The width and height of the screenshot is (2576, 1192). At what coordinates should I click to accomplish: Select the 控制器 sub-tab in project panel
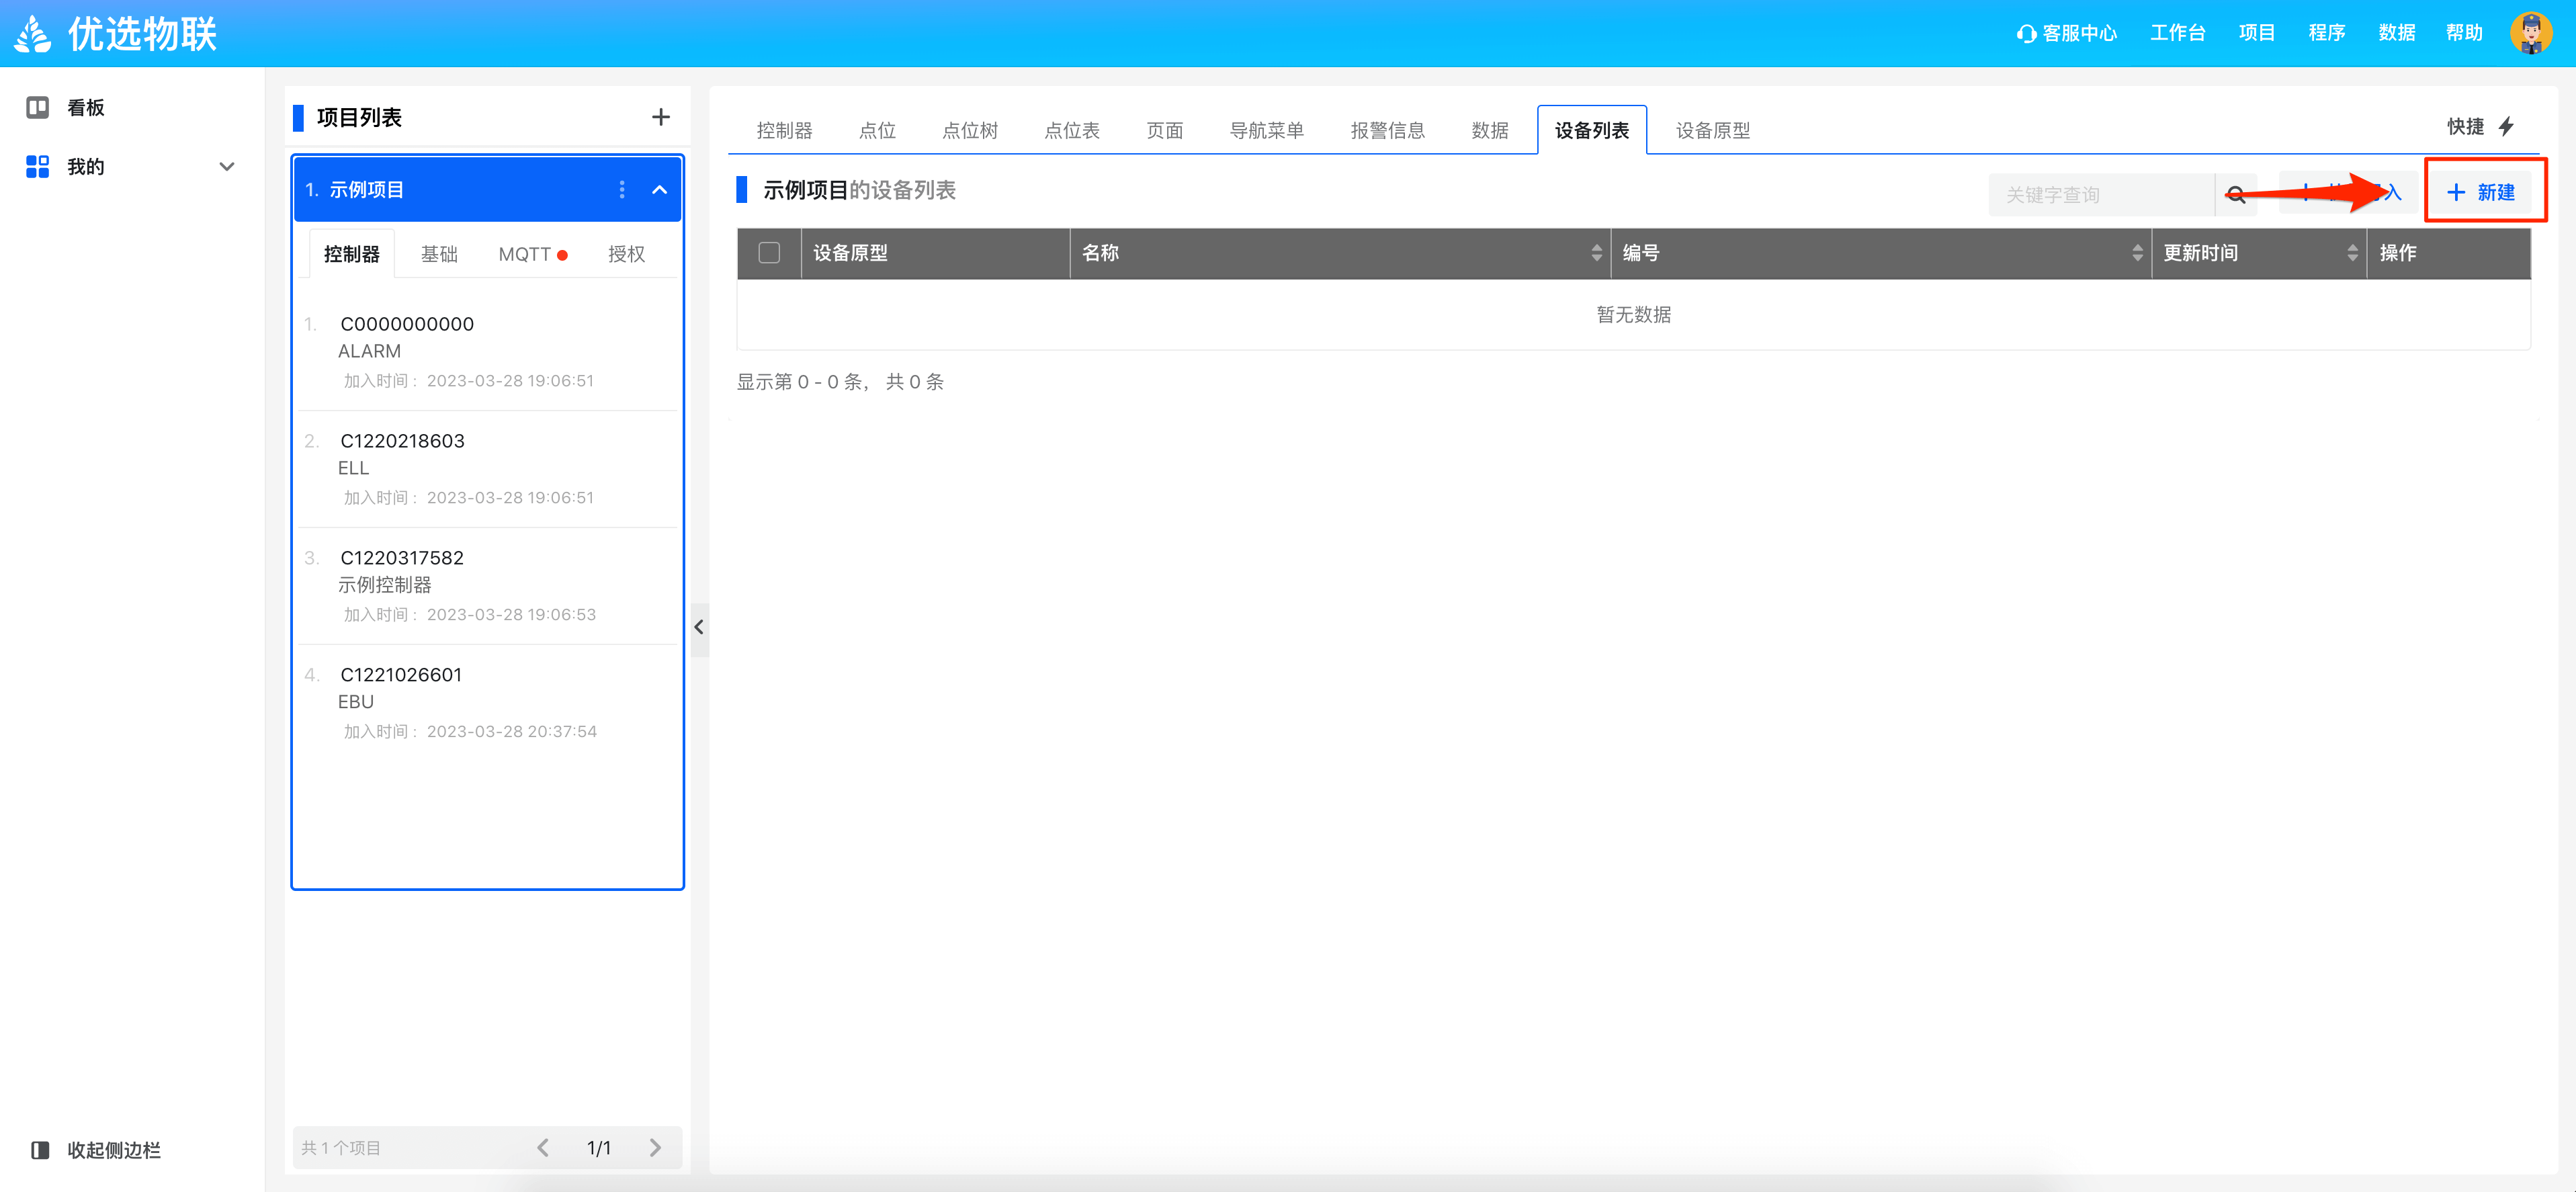coord(352,254)
